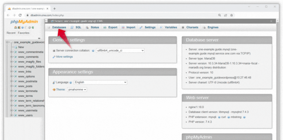The image size is (283, 140).
Task: Click the table icon beside www_commentmeta
Action: (16, 52)
